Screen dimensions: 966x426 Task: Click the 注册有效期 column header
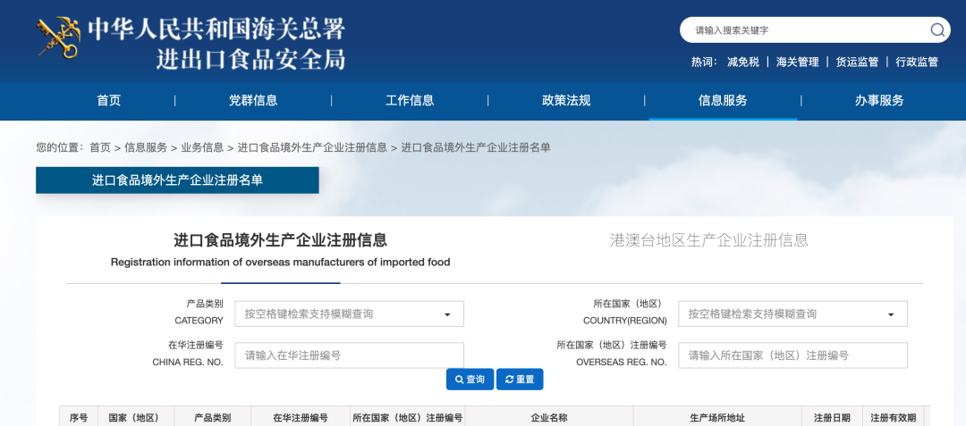click(x=893, y=418)
